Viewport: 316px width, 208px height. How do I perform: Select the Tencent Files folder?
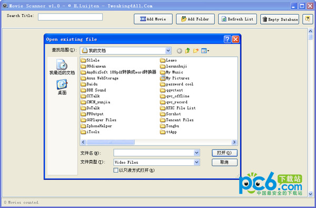click(177, 120)
